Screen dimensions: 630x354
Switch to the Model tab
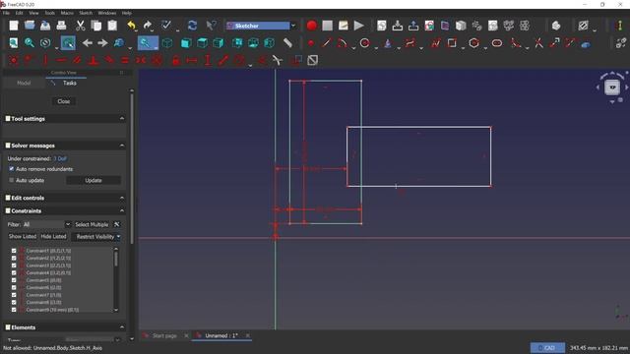24,83
